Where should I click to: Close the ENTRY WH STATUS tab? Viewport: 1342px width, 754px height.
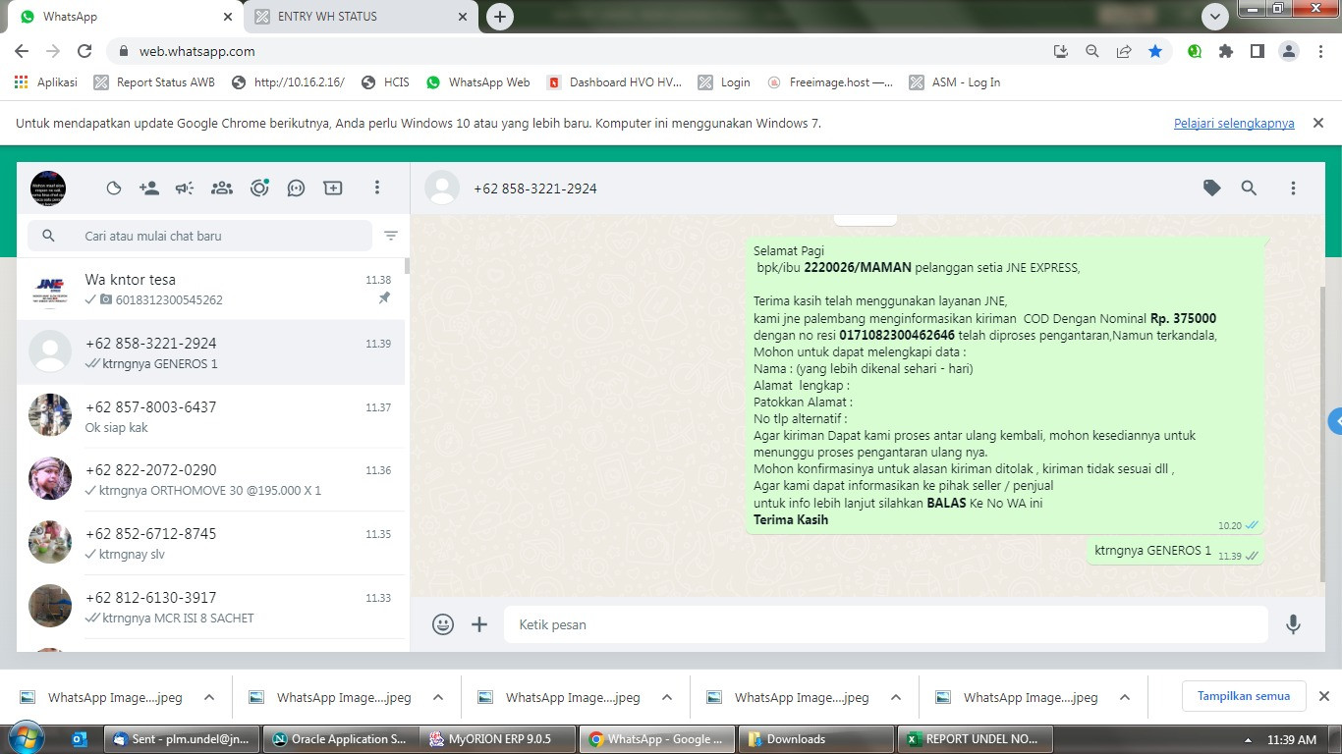coord(463,17)
